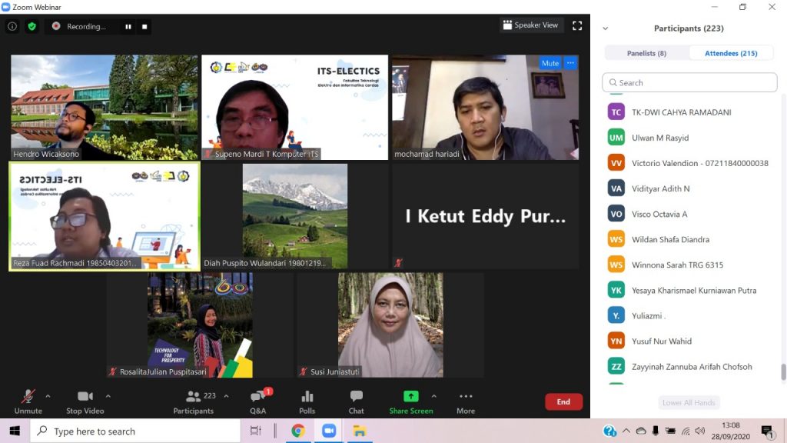This screenshot has height=443, width=787.
Task: Stop the recording
Action: tap(144, 26)
